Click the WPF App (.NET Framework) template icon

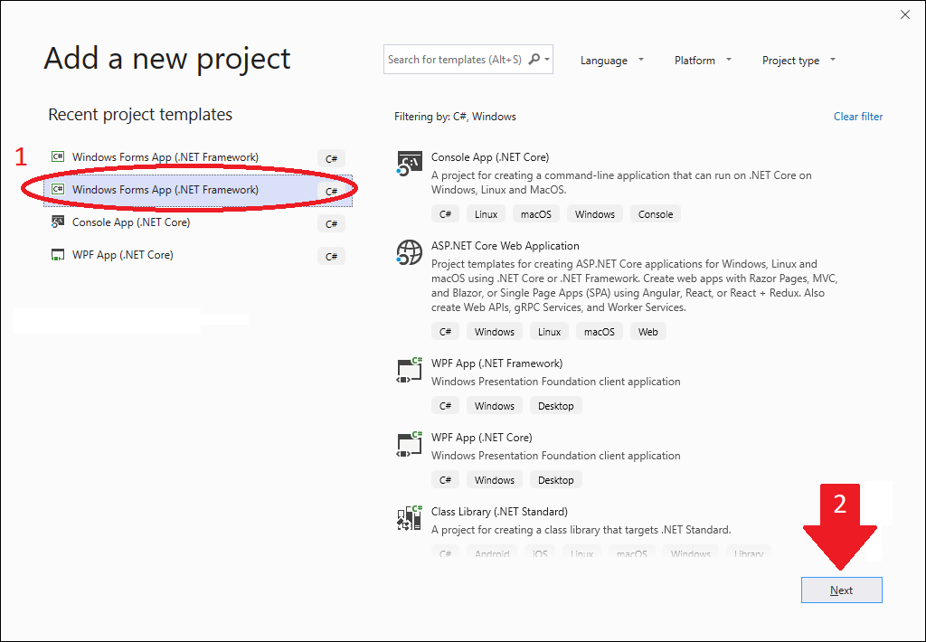[x=410, y=371]
